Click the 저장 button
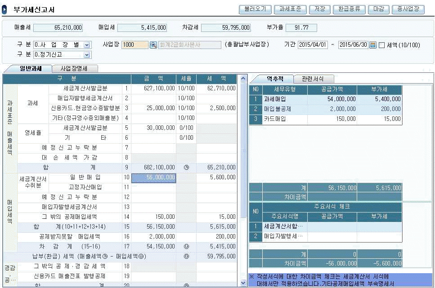 tap(319, 9)
